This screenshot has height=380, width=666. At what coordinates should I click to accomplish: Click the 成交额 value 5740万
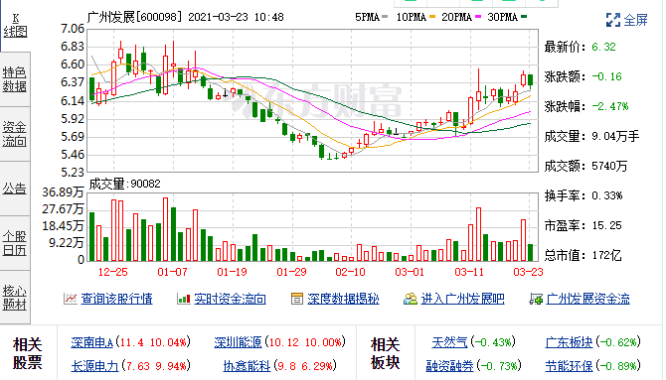pos(609,166)
